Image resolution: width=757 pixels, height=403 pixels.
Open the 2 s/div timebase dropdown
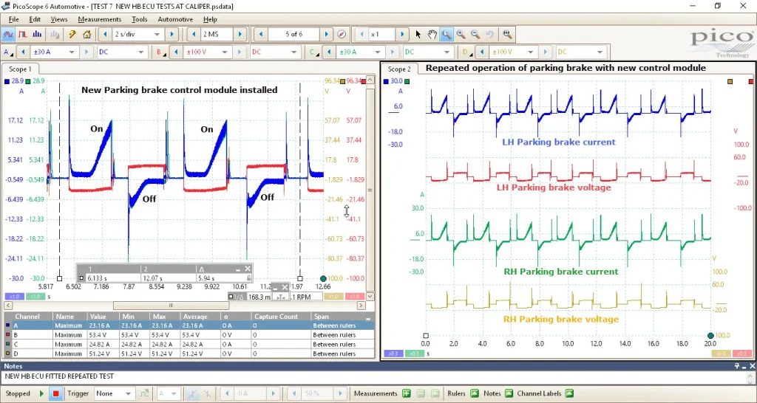click(138, 34)
